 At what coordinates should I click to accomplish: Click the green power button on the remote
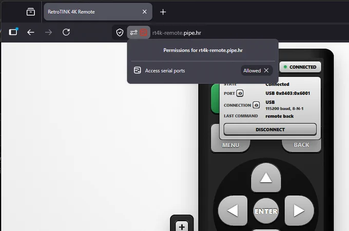click(x=215, y=99)
